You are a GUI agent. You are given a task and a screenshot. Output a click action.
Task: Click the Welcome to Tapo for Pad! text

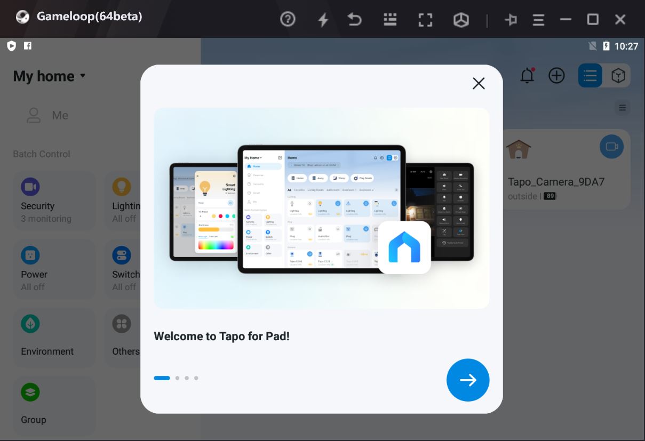click(221, 336)
